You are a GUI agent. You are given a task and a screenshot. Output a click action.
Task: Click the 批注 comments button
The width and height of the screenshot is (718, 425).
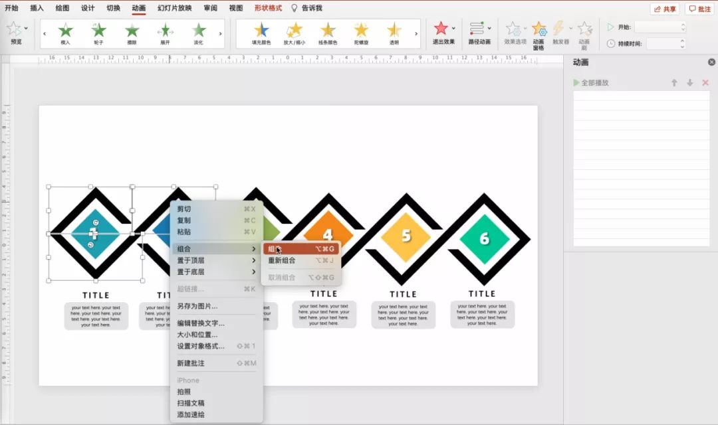pyautogui.click(x=699, y=9)
